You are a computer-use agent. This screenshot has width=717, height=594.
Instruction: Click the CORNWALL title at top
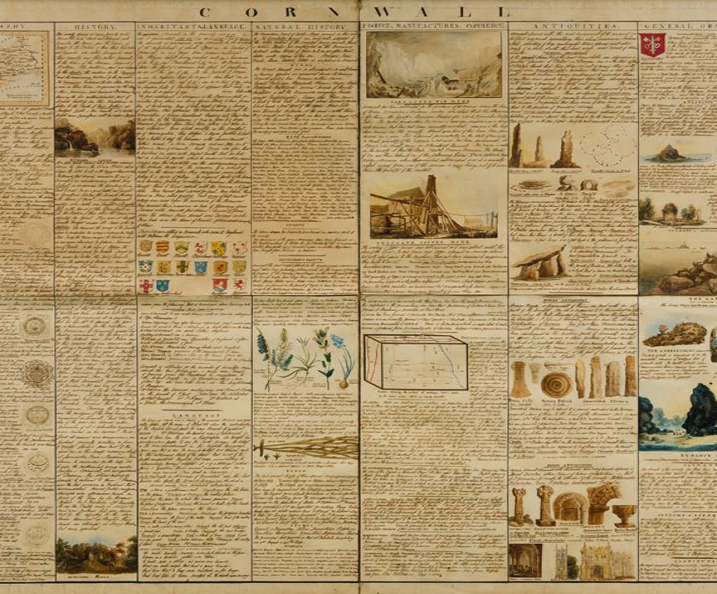(353, 11)
